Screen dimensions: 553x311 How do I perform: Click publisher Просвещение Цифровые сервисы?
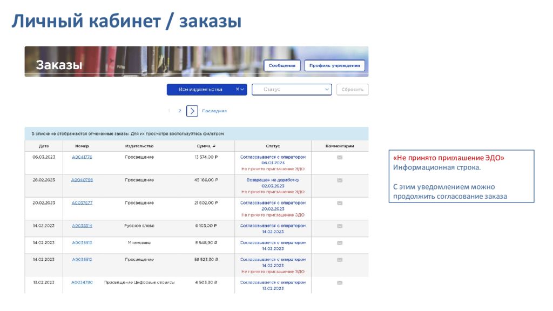point(139,282)
